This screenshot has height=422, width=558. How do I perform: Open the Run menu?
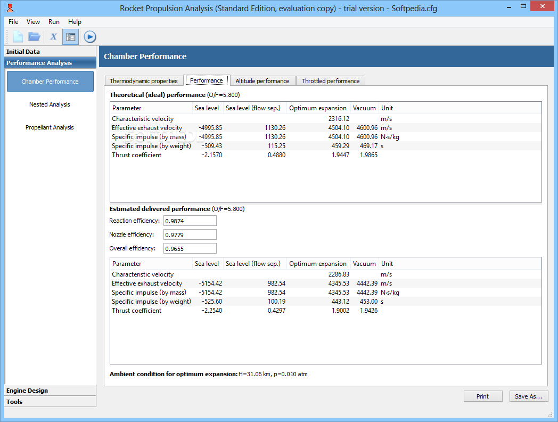(x=54, y=22)
